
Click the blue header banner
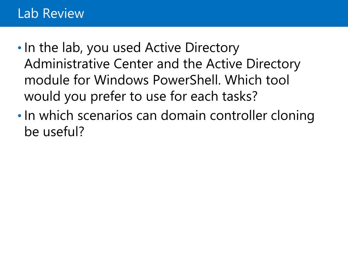click(x=174, y=13)
